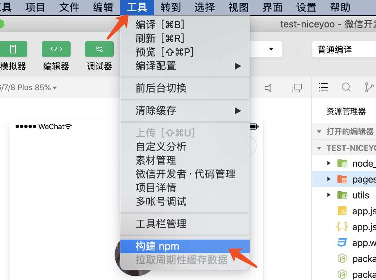Open the 文件 menu
Screen dimensions: 376x280
[69, 8]
